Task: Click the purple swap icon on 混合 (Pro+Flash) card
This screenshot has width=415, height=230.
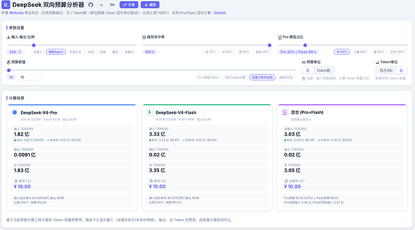Action: click(284, 113)
